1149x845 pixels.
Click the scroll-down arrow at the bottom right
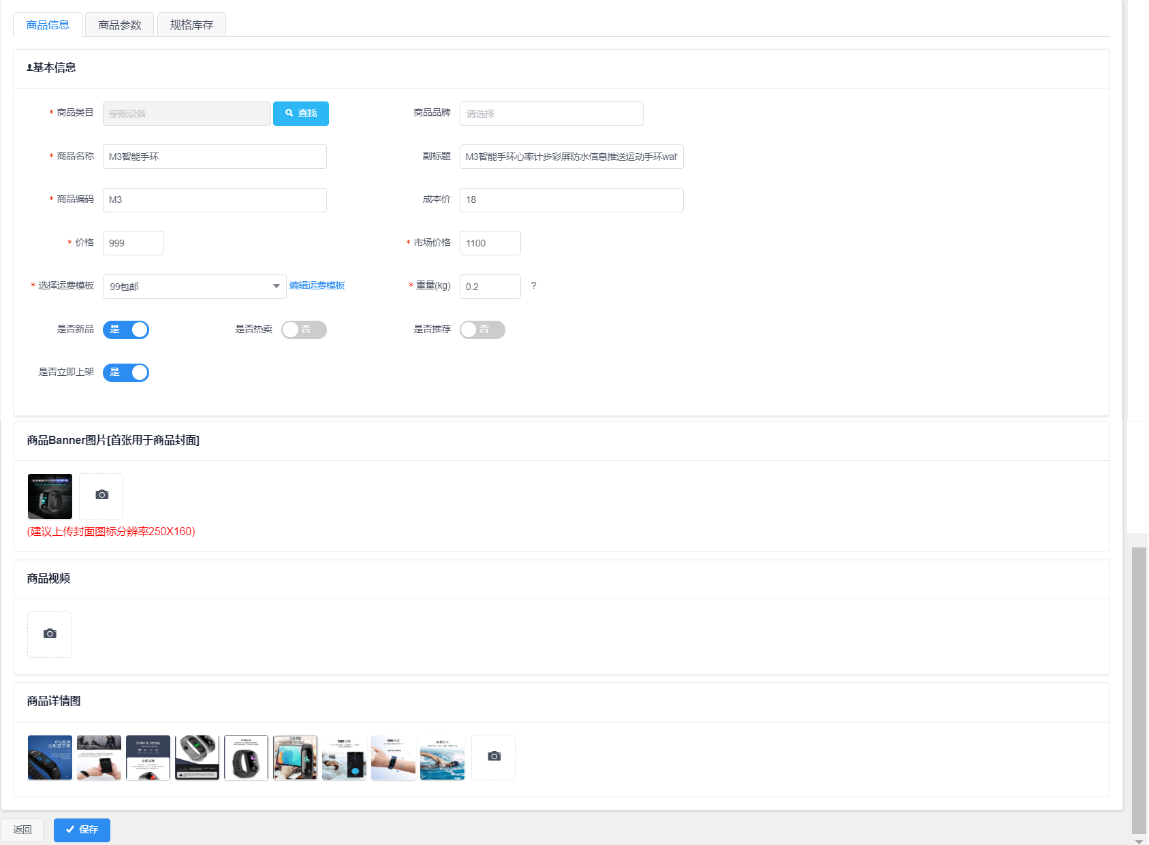(x=1139, y=841)
